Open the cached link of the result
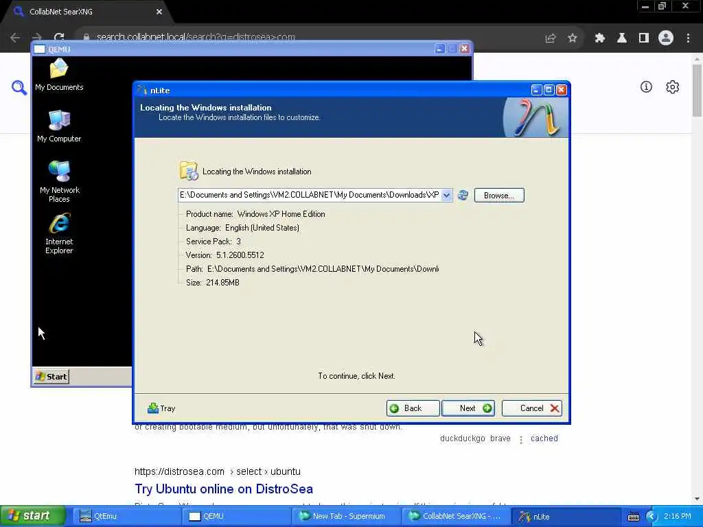The image size is (703, 527). 544,438
